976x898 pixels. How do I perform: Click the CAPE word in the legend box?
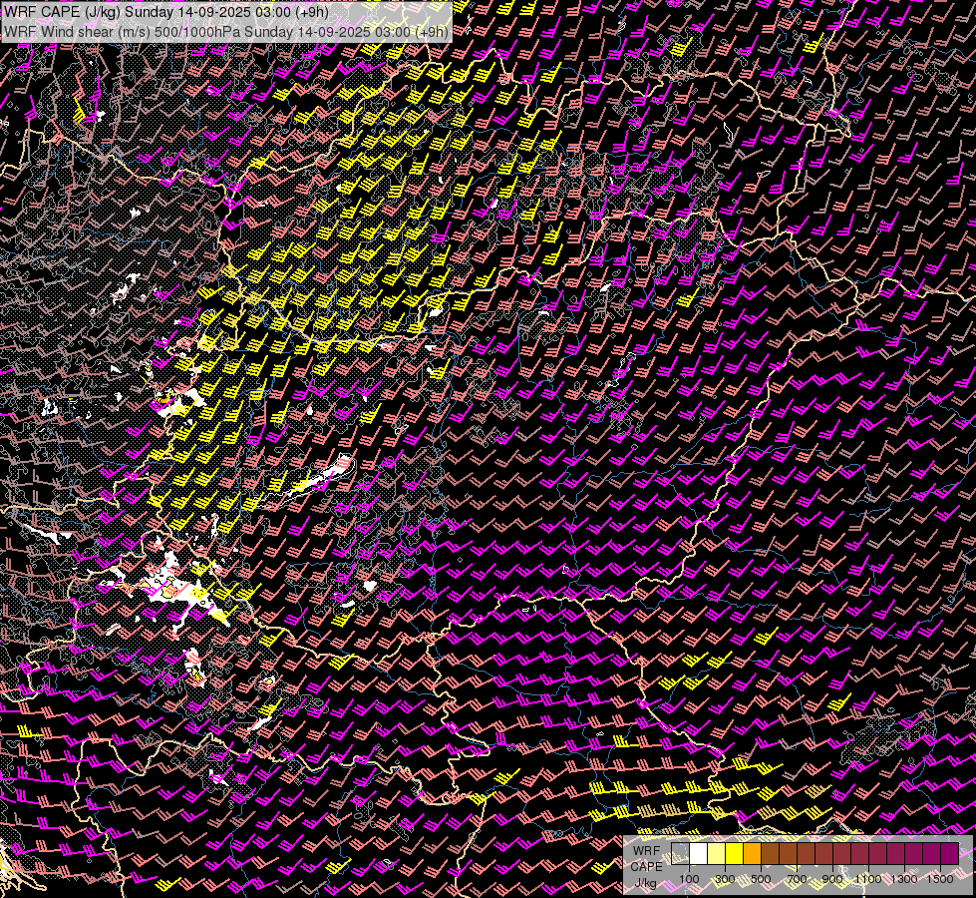coord(646,866)
